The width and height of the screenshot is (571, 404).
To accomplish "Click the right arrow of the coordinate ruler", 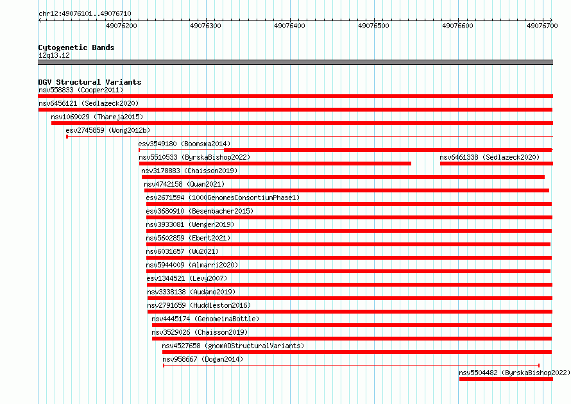I will (x=550, y=20).
